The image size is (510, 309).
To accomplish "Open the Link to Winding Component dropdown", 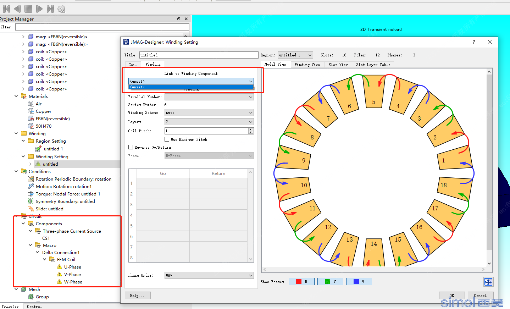I will 191,81.
